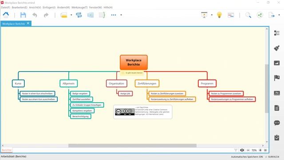This screenshot has height=160, width=284.
Task: Open the Ändern(M) menu
Action: [x=63, y=8]
